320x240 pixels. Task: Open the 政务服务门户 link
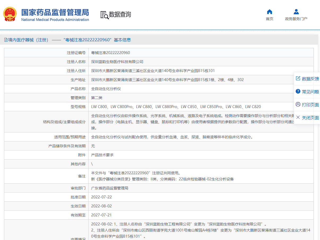[296, 19]
